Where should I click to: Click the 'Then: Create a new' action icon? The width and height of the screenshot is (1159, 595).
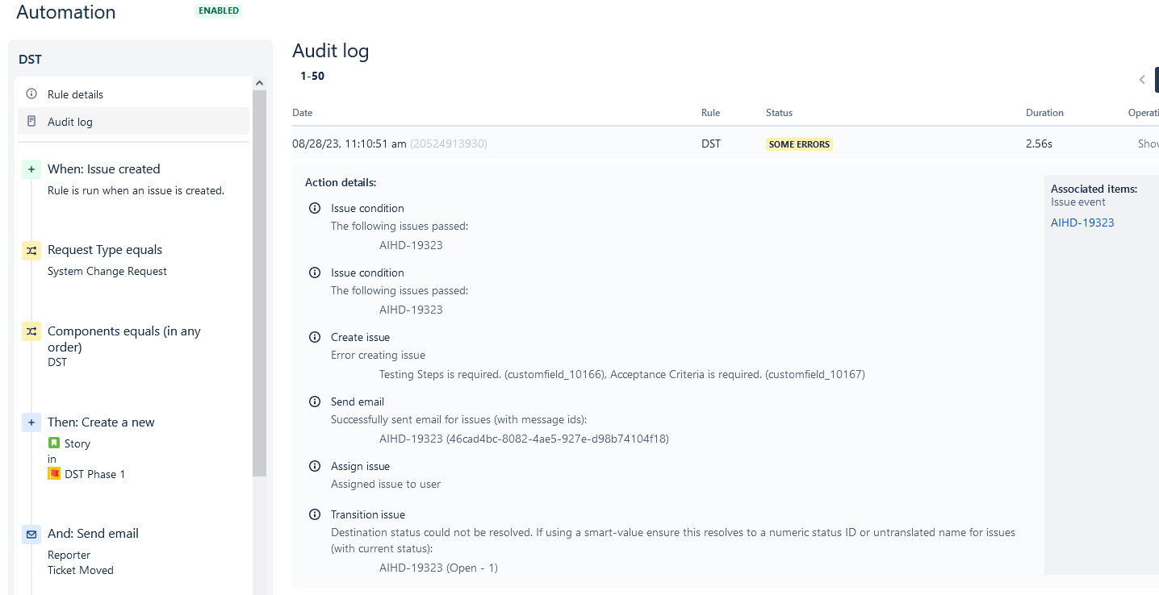[31, 422]
